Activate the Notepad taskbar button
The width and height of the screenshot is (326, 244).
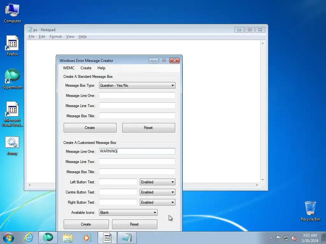point(127,238)
